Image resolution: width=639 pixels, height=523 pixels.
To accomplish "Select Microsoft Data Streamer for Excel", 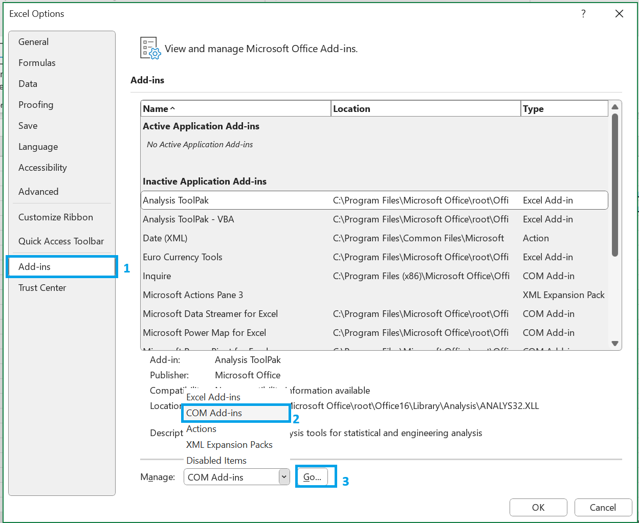I will pos(374,314).
